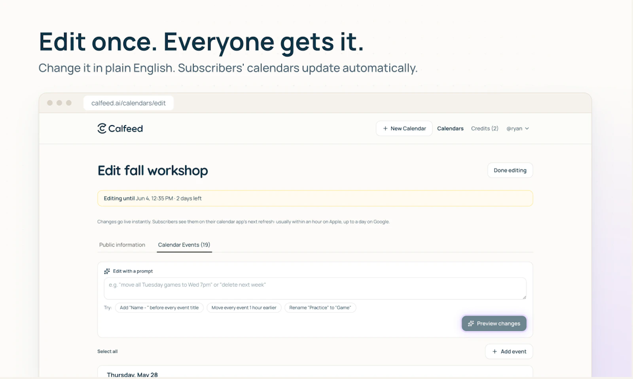The width and height of the screenshot is (633, 379).
Task: Click the plus icon in Add event button
Action: point(495,351)
